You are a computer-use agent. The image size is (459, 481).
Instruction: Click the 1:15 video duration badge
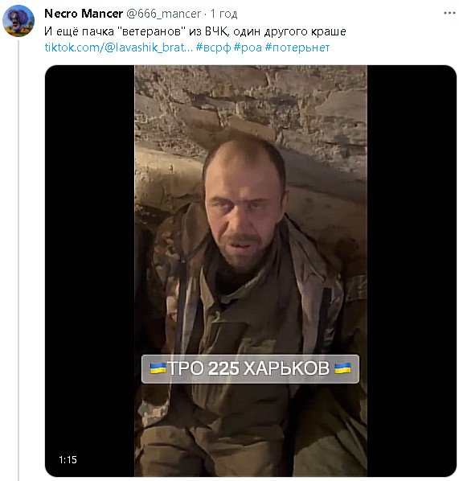point(68,459)
